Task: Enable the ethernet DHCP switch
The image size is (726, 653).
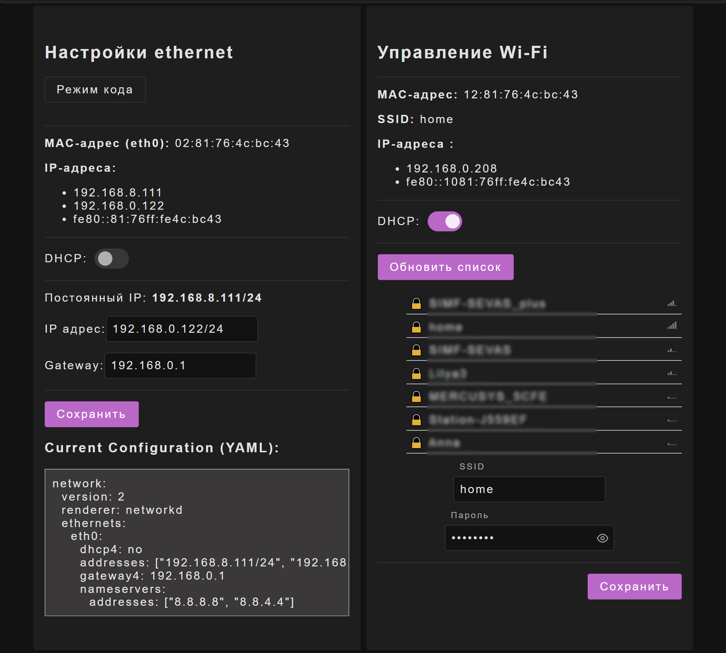Action: pyautogui.click(x=111, y=258)
